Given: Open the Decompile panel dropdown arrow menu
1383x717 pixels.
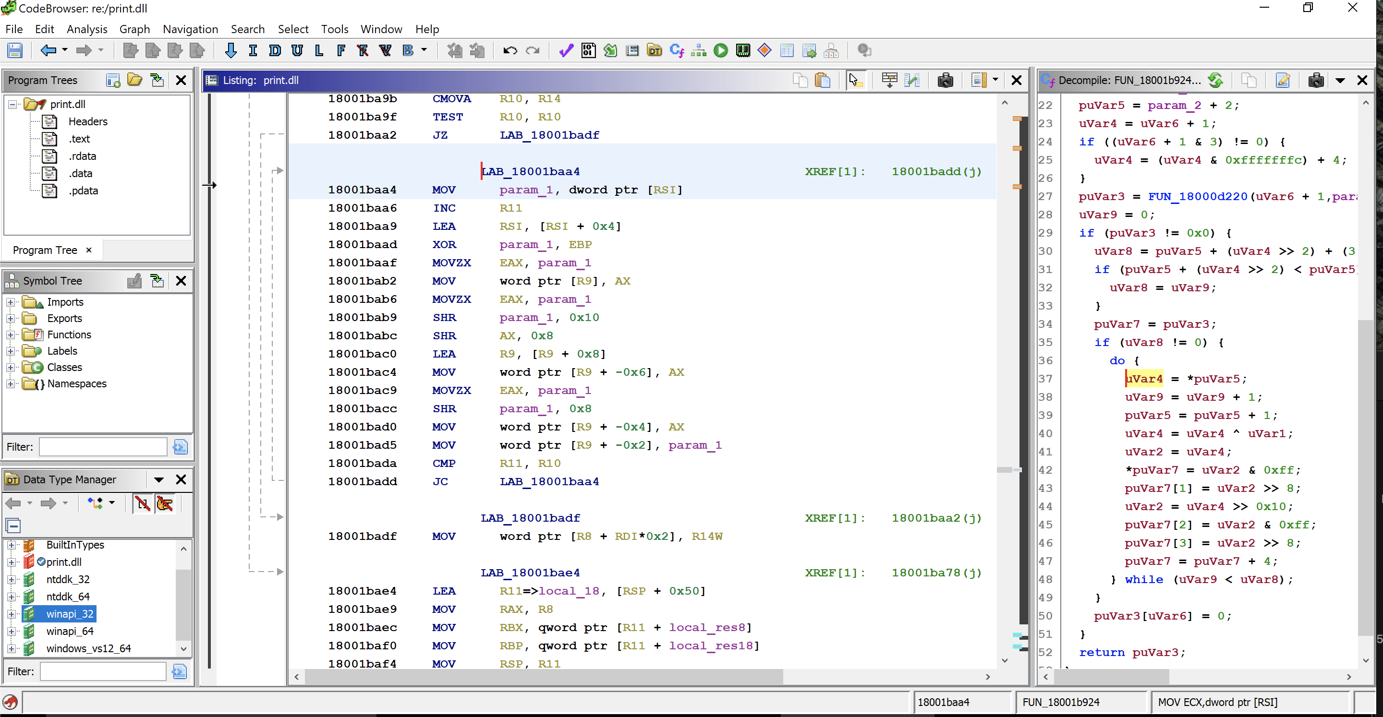Looking at the screenshot, I should [1340, 81].
